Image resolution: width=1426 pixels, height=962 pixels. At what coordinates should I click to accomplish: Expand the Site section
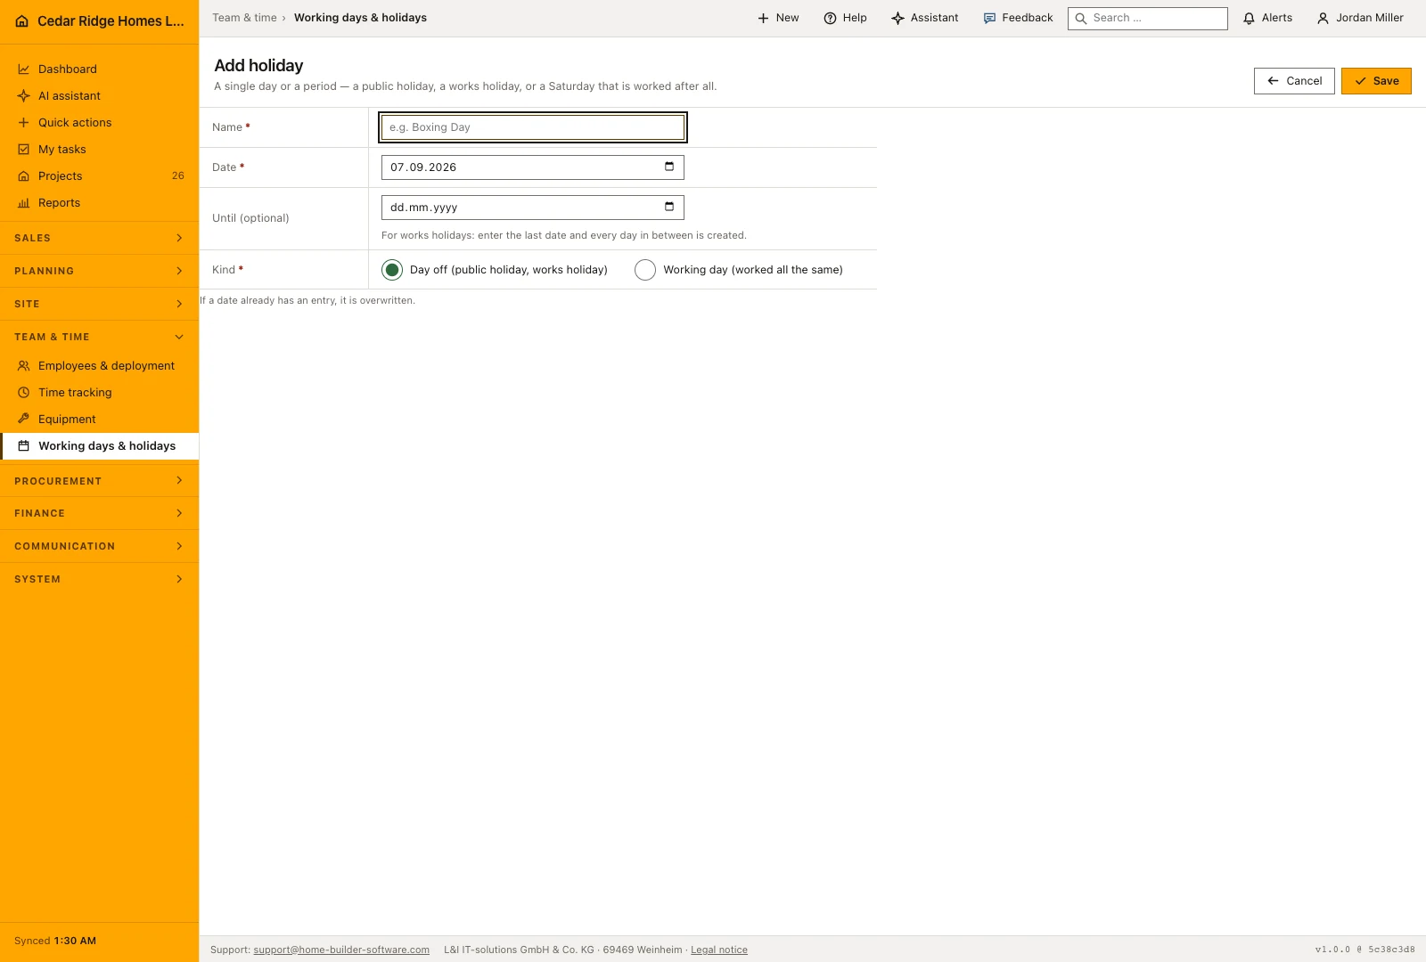(99, 304)
